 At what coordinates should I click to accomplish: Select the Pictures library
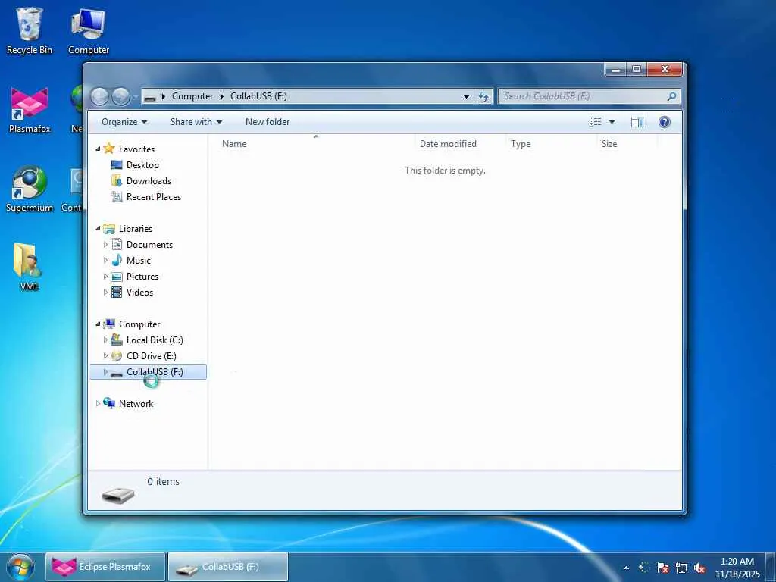142,276
